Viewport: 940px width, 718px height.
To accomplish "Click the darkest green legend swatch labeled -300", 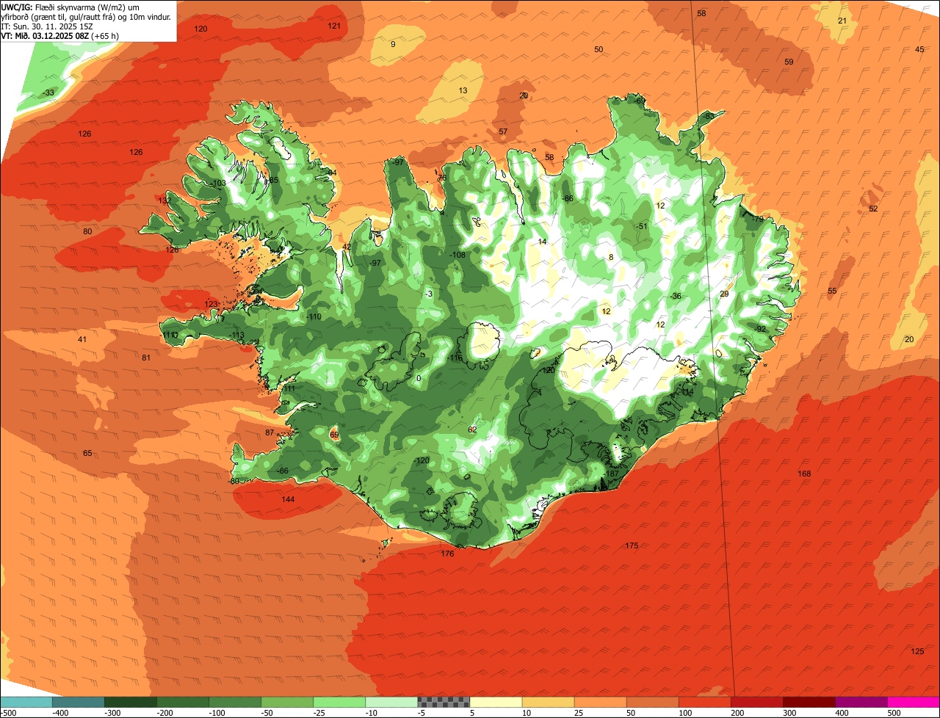I will [131, 702].
